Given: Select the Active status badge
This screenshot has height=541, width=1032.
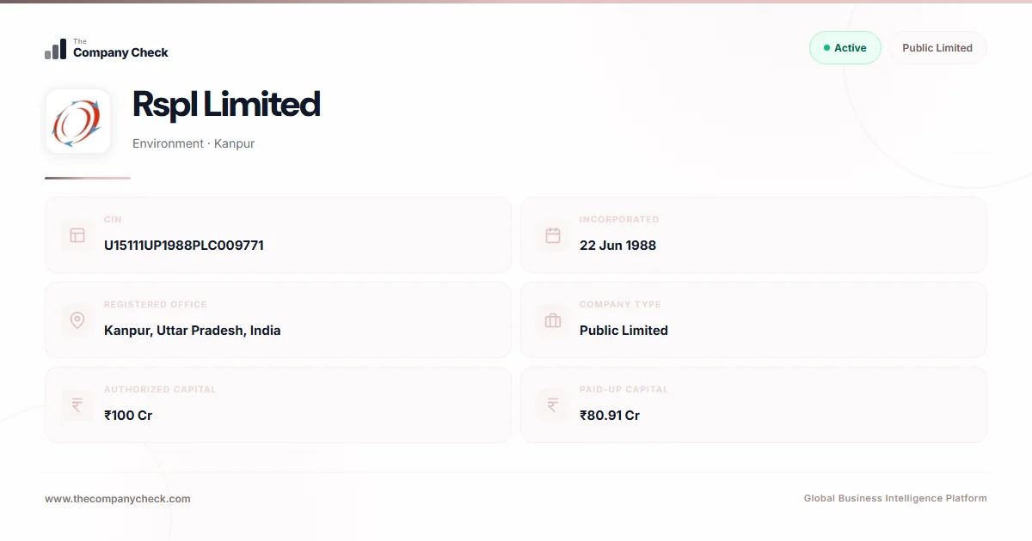Looking at the screenshot, I should tap(845, 48).
